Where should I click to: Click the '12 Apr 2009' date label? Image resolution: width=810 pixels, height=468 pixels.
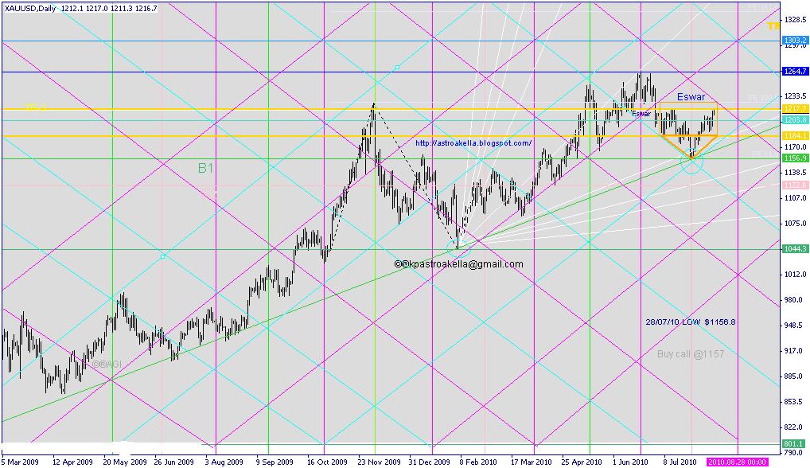(x=73, y=462)
